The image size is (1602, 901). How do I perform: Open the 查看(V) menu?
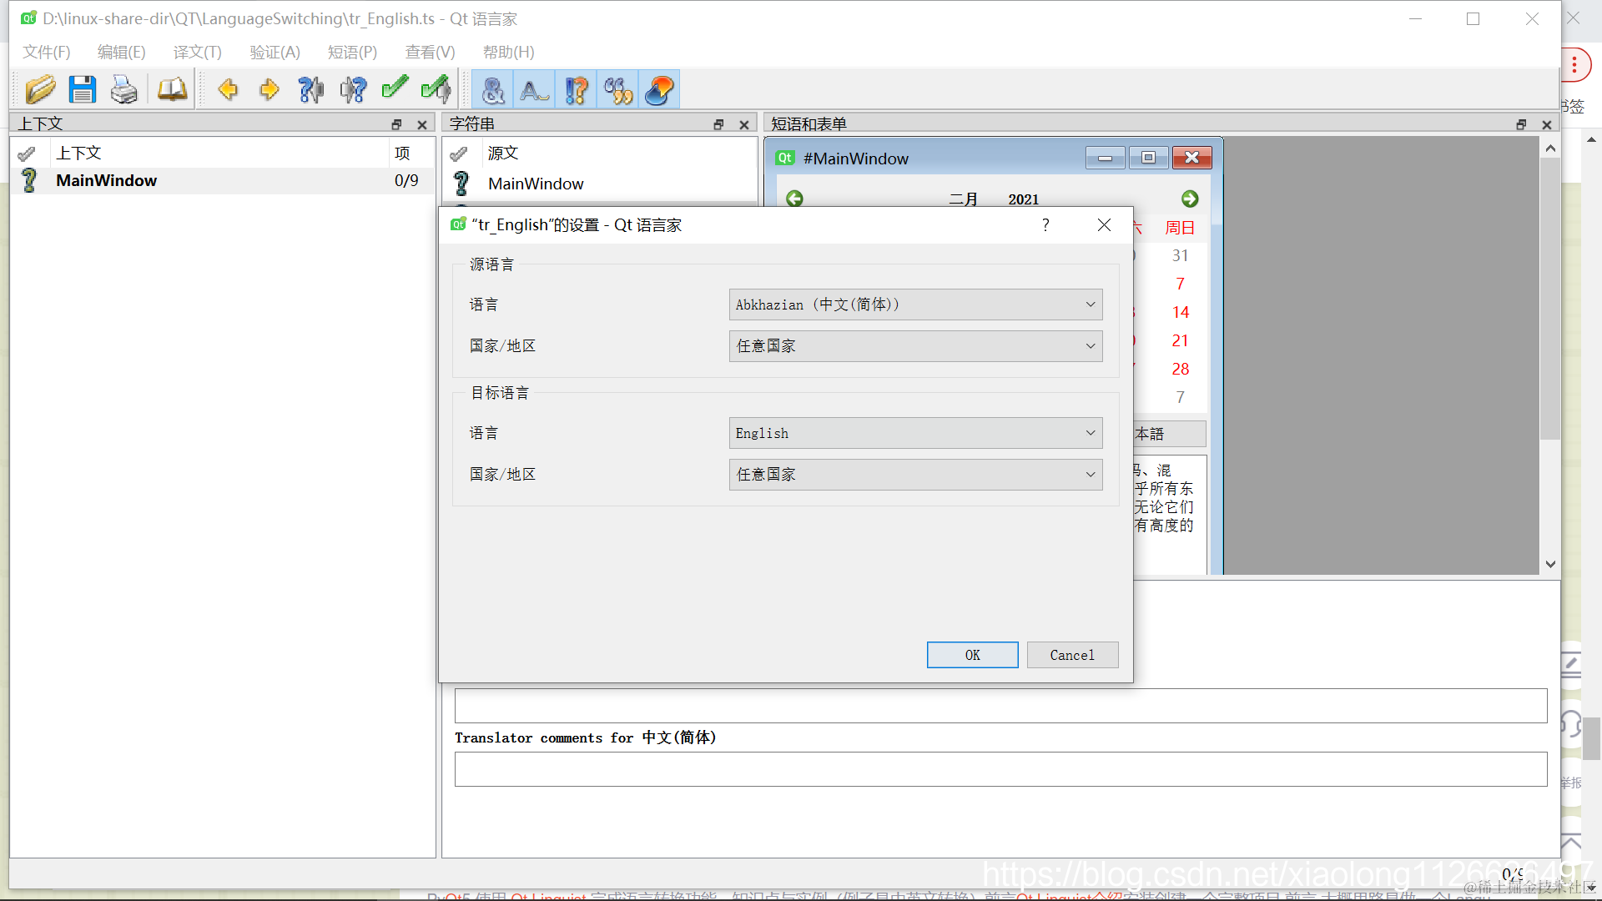tap(430, 52)
